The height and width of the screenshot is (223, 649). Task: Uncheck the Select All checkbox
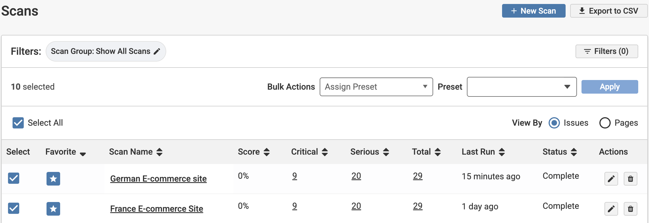pyautogui.click(x=18, y=123)
